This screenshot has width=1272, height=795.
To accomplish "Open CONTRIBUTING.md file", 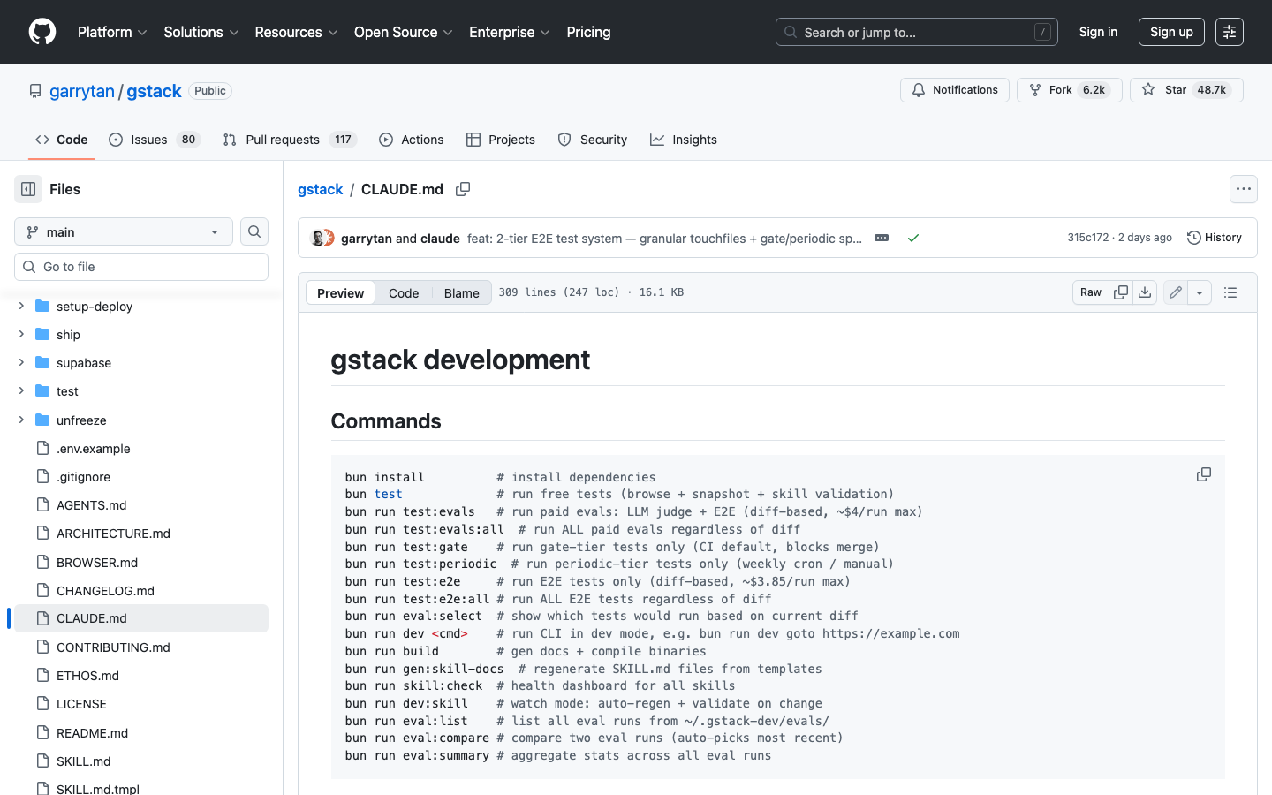I will [x=113, y=647].
